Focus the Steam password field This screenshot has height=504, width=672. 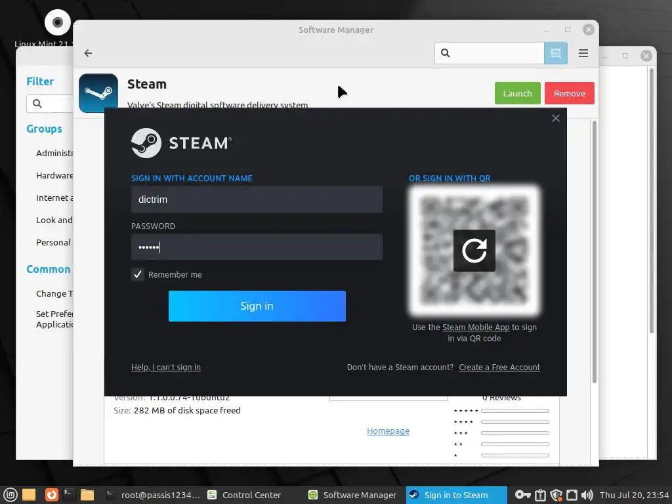(x=257, y=247)
